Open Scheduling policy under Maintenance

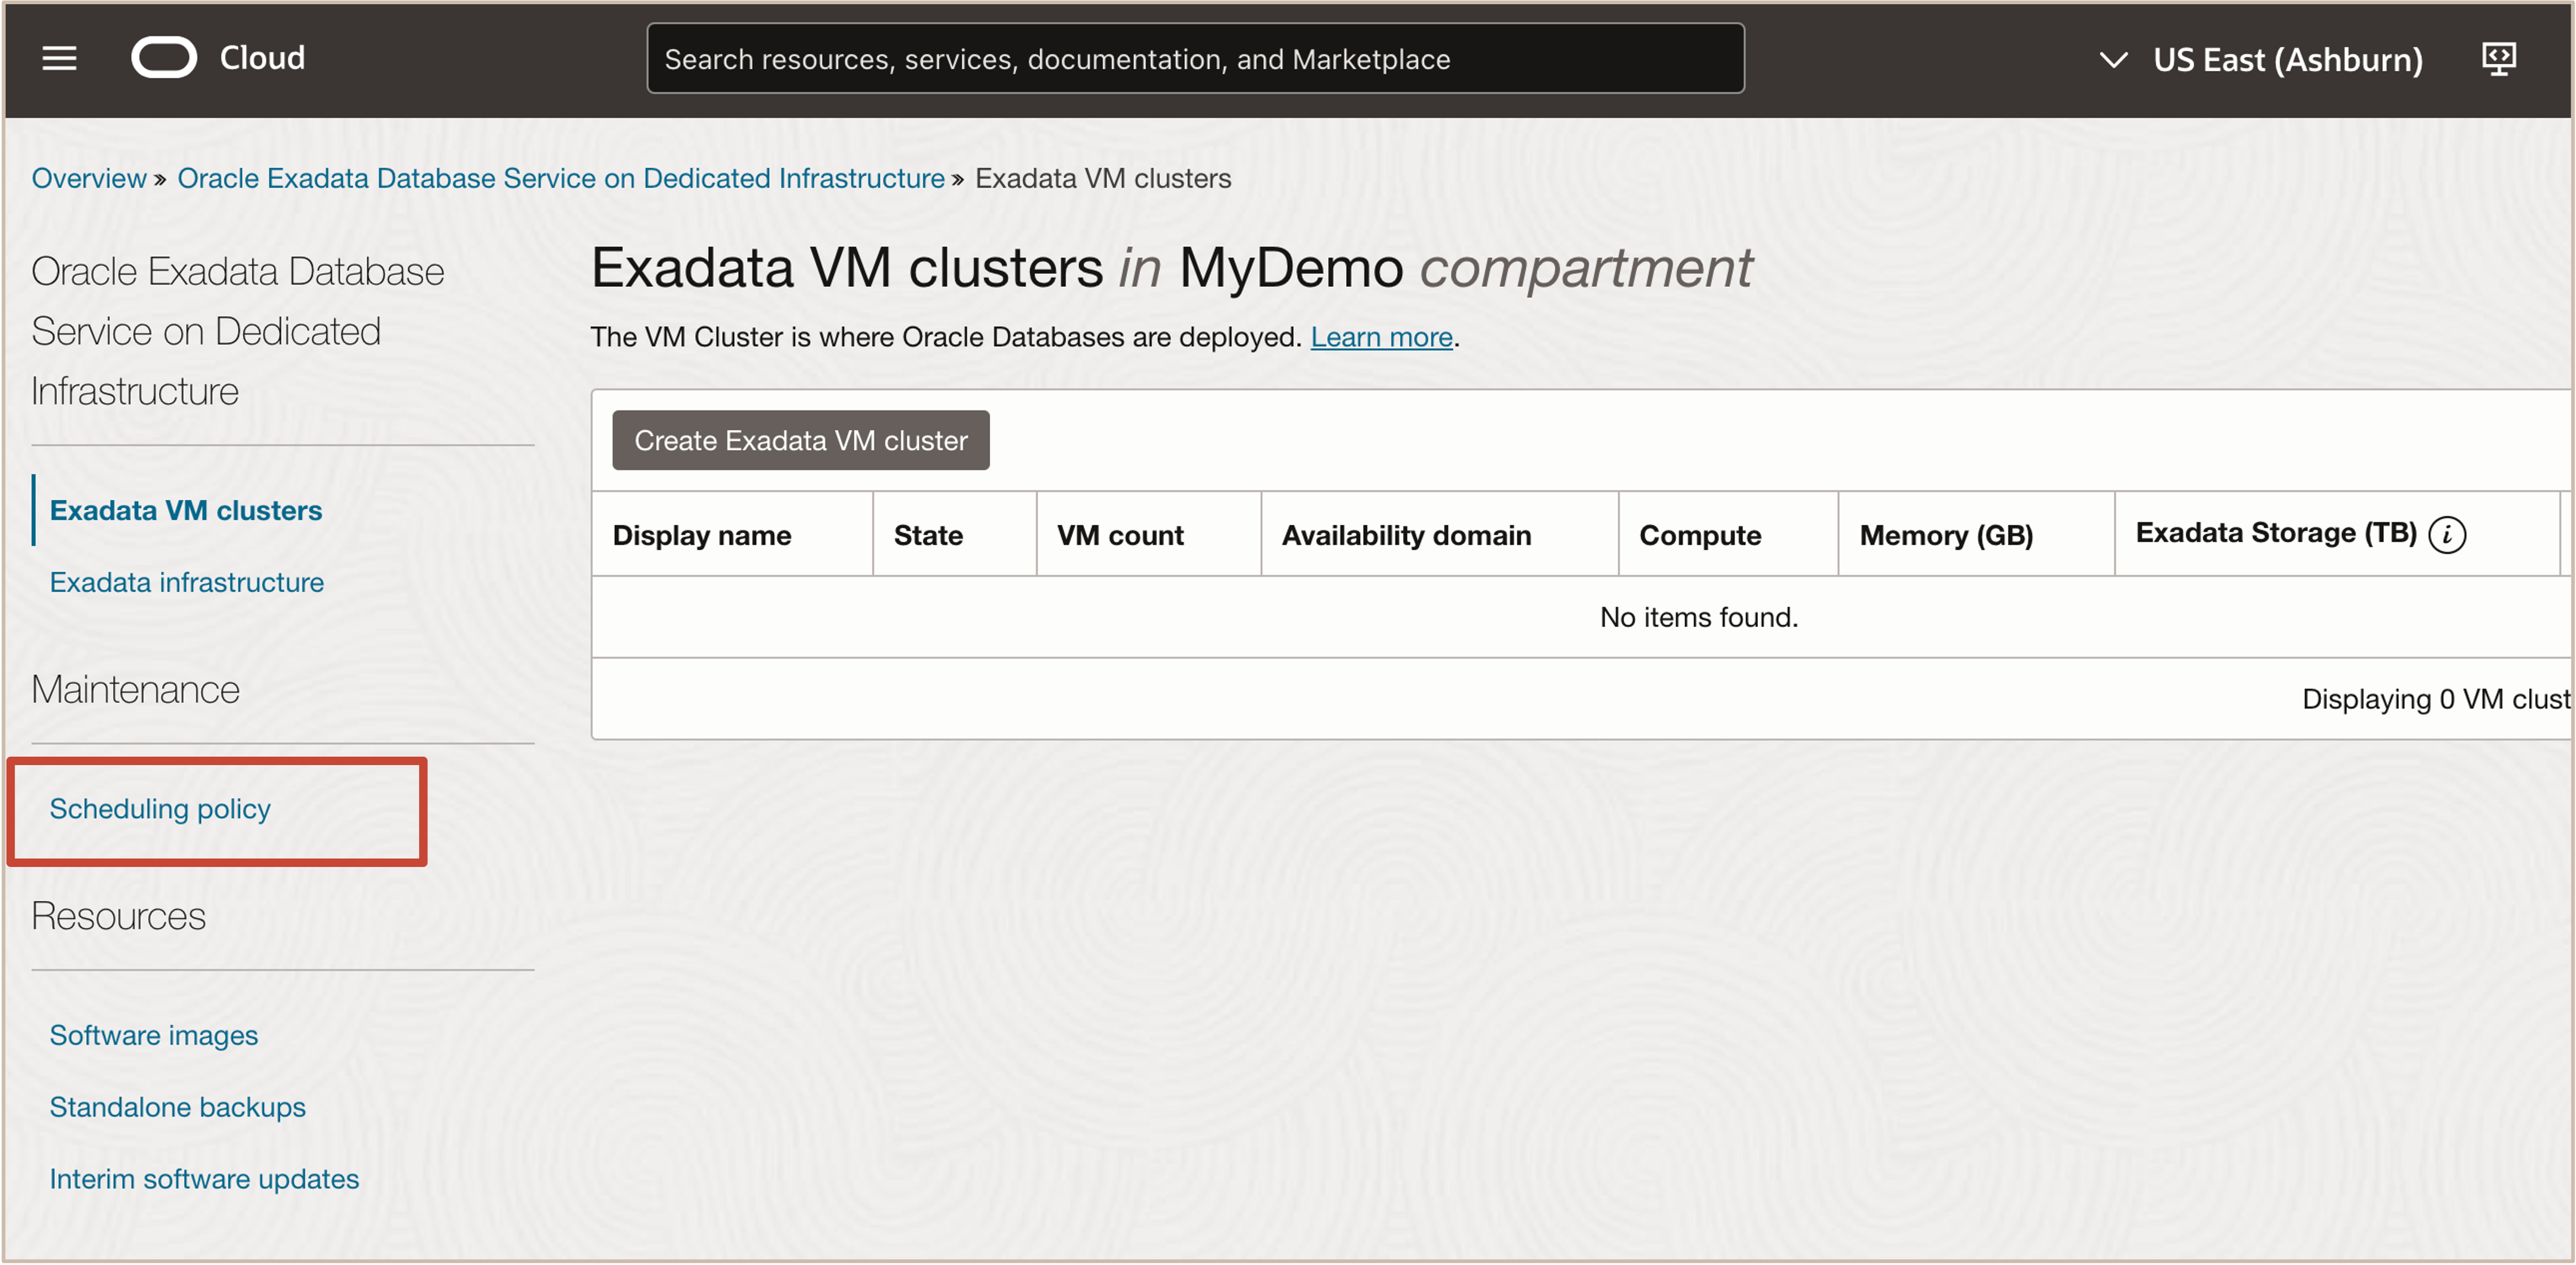pos(160,808)
